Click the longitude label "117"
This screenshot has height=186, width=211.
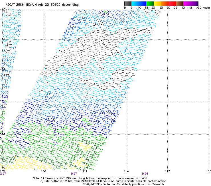point(167,171)
